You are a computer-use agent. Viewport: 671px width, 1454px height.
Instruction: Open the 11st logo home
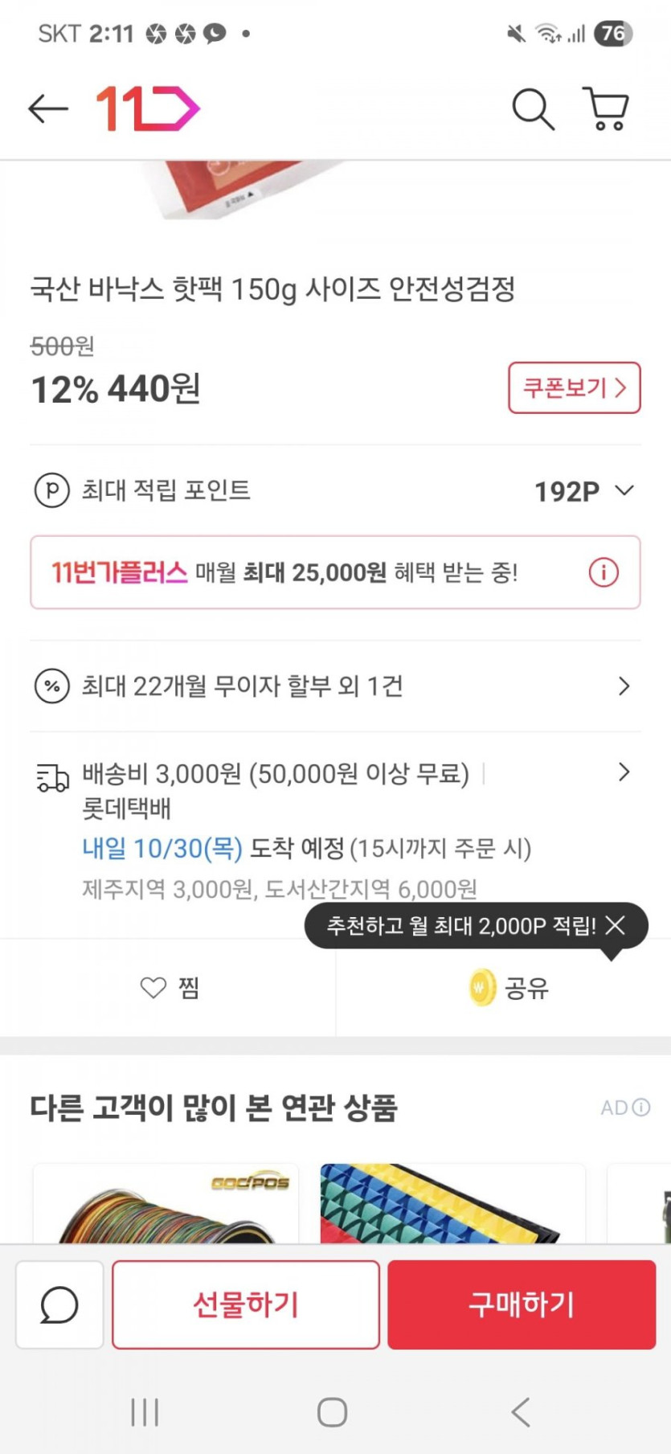click(148, 109)
